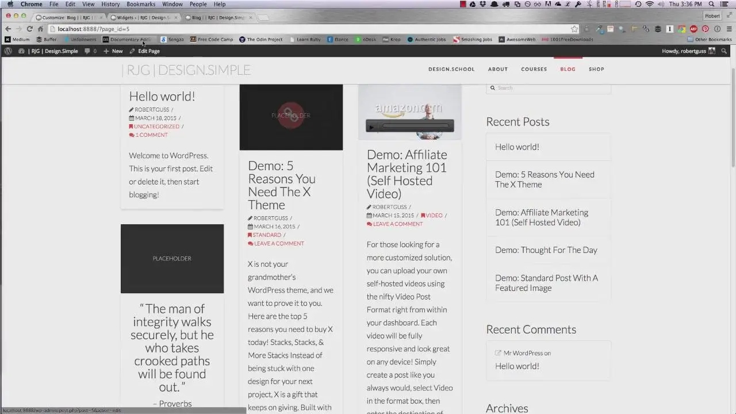Screen dimensions: 736x414
Task: Open the Robert profile switcher button
Action: coord(712,16)
